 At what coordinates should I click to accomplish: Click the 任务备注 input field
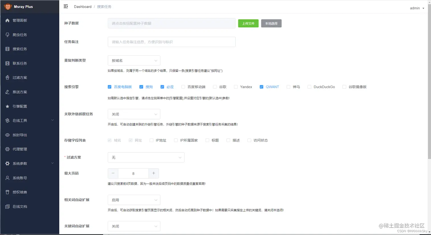click(171, 42)
